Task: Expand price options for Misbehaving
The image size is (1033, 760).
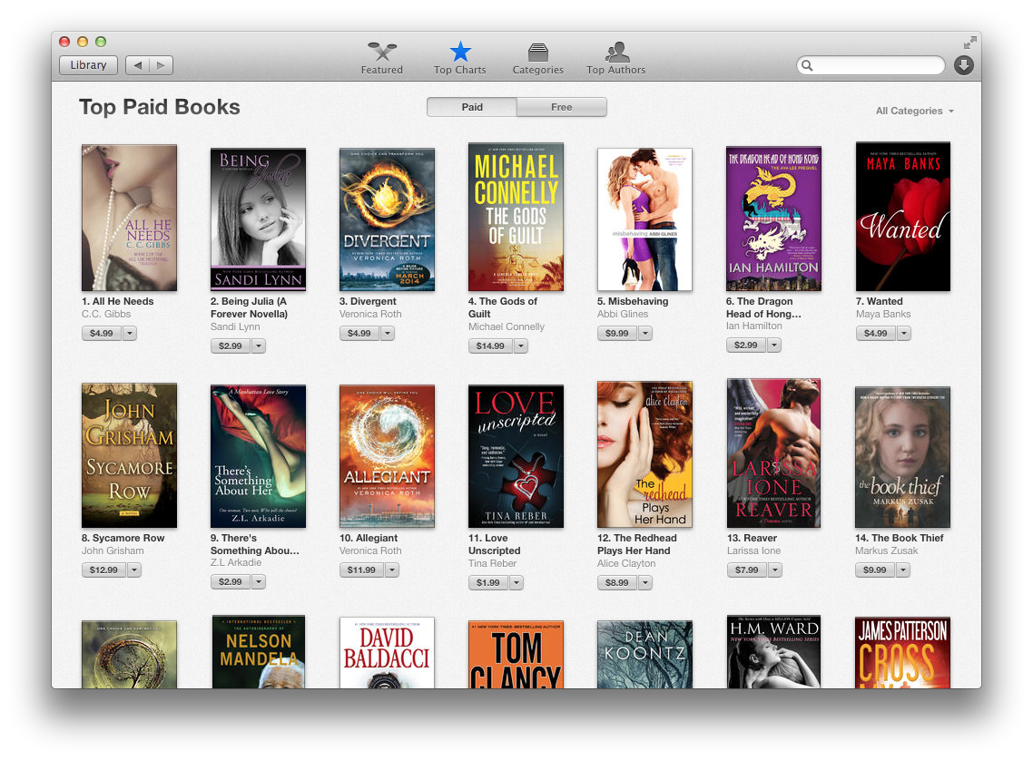Action: coord(645,333)
